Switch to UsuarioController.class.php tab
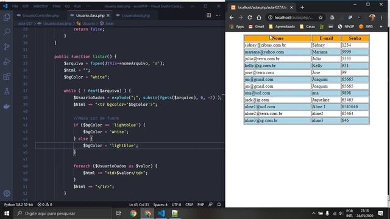Screen dimensions: 390x219 click(41, 15)
